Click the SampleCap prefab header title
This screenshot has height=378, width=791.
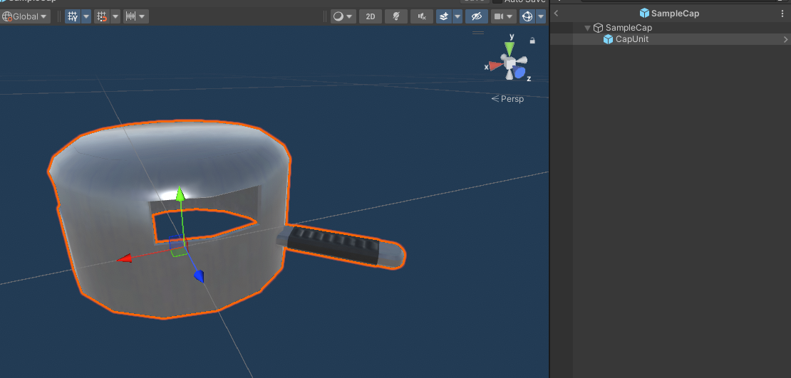[x=675, y=14]
